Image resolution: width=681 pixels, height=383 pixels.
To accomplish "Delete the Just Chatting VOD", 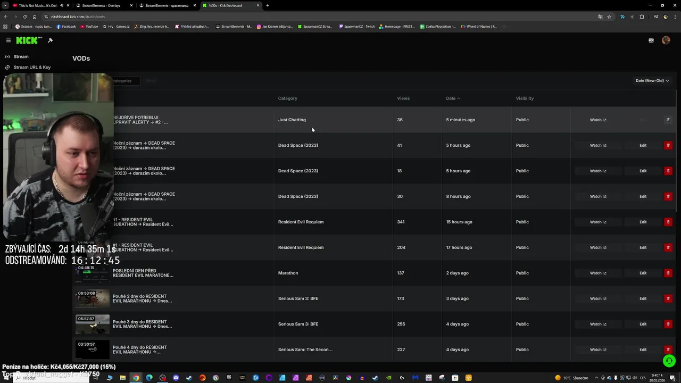I will point(668,120).
